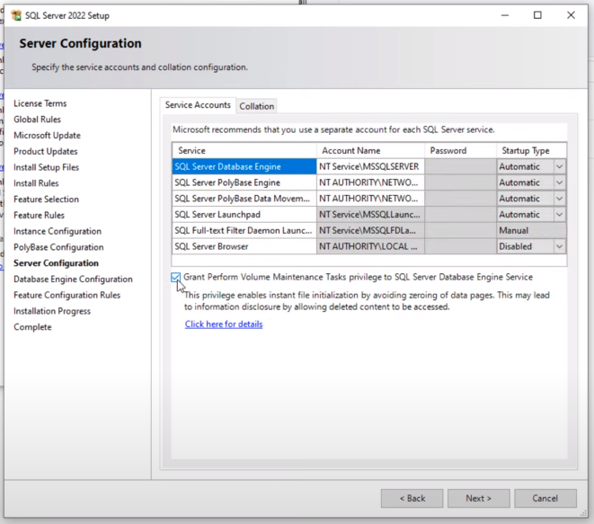Click Database Engine Configuration step
Screen dimensions: 594x524
[x=73, y=280]
